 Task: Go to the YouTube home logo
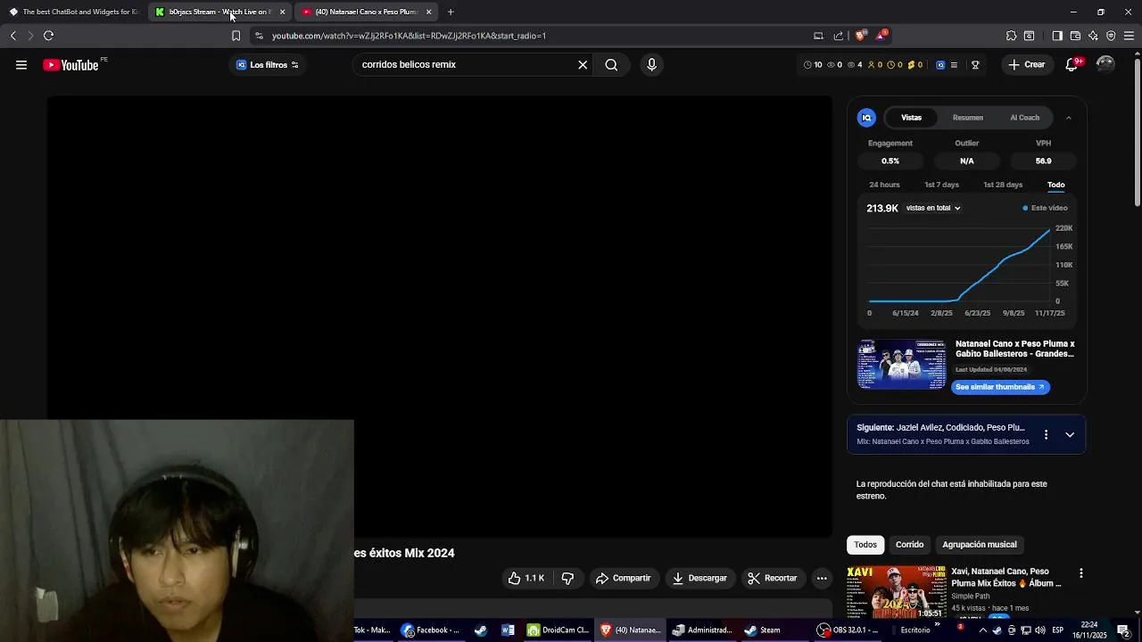click(x=71, y=65)
